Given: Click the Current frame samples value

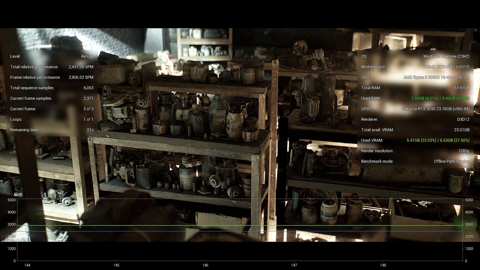Looking at the screenshot, I should tap(88, 98).
